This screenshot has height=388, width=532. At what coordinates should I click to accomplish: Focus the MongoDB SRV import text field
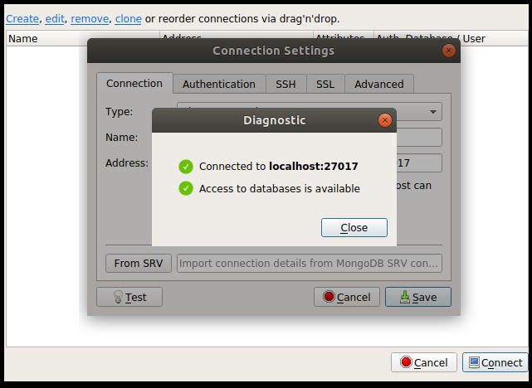coord(310,264)
